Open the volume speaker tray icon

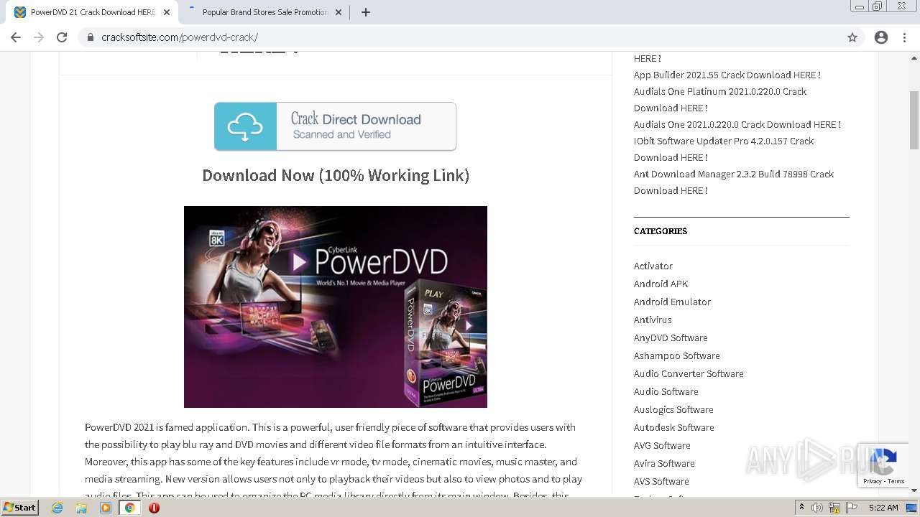(x=817, y=508)
